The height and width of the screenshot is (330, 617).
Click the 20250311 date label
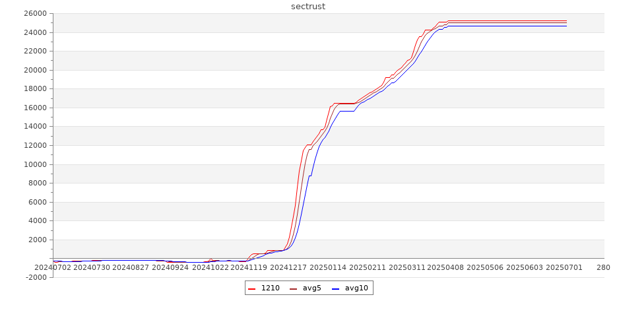pos(406,267)
